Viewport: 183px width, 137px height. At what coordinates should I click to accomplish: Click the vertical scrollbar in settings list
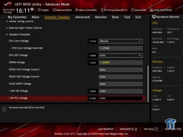pyautogui.click(x=148, y=84)
